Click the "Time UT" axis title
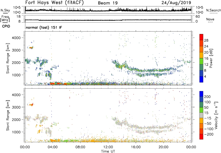The height and width of the screenshot is (153, 221). click(x=108, y=151)
